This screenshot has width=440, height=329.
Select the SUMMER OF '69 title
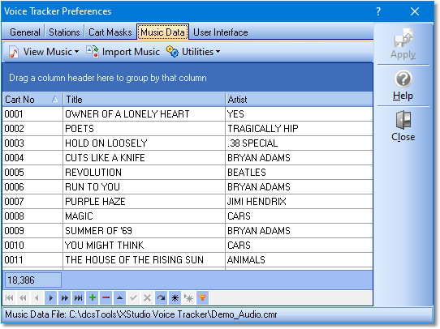(145, 230)
